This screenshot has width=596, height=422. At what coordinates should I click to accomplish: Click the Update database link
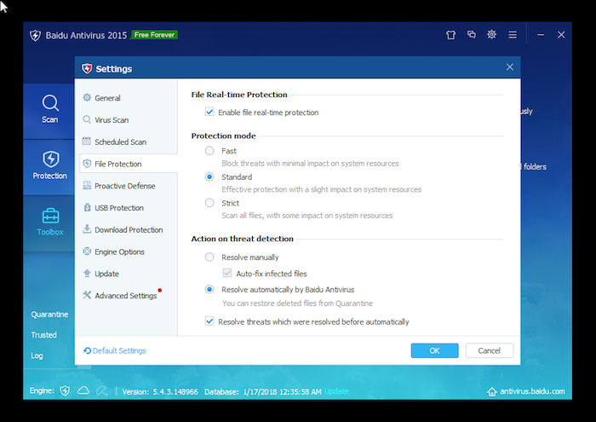click(x=336, y=391)
